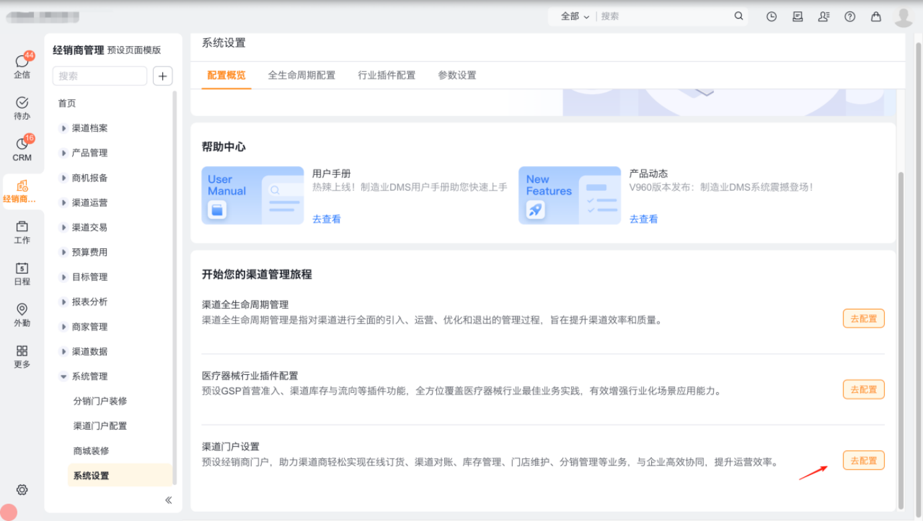This screenshot has width=923, height=521.
Task: Click 去查看 link under 产品动态
Action: click(x=644, y=219)
